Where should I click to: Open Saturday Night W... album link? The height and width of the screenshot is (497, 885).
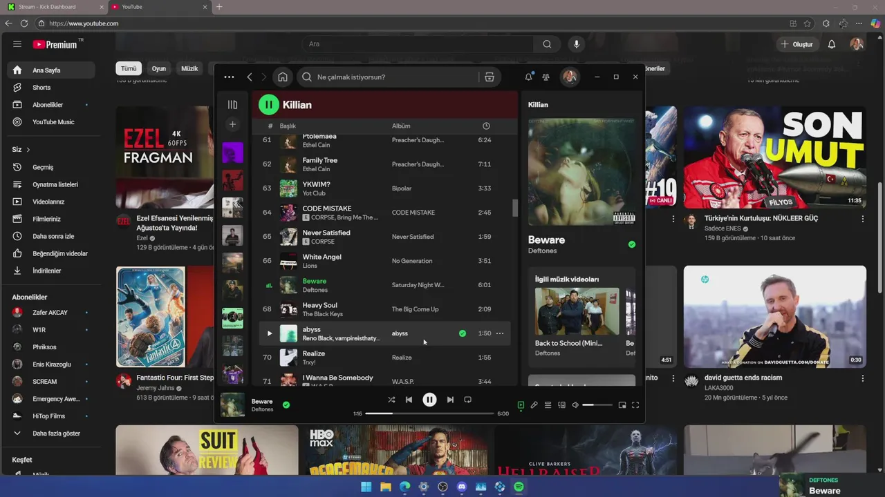coord(418,285)
